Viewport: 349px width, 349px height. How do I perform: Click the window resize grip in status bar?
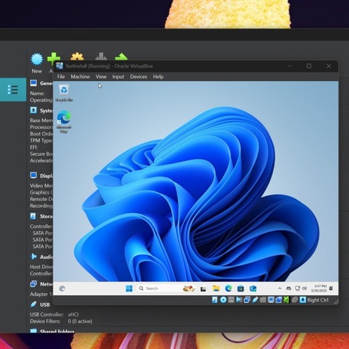click(336, 302)
